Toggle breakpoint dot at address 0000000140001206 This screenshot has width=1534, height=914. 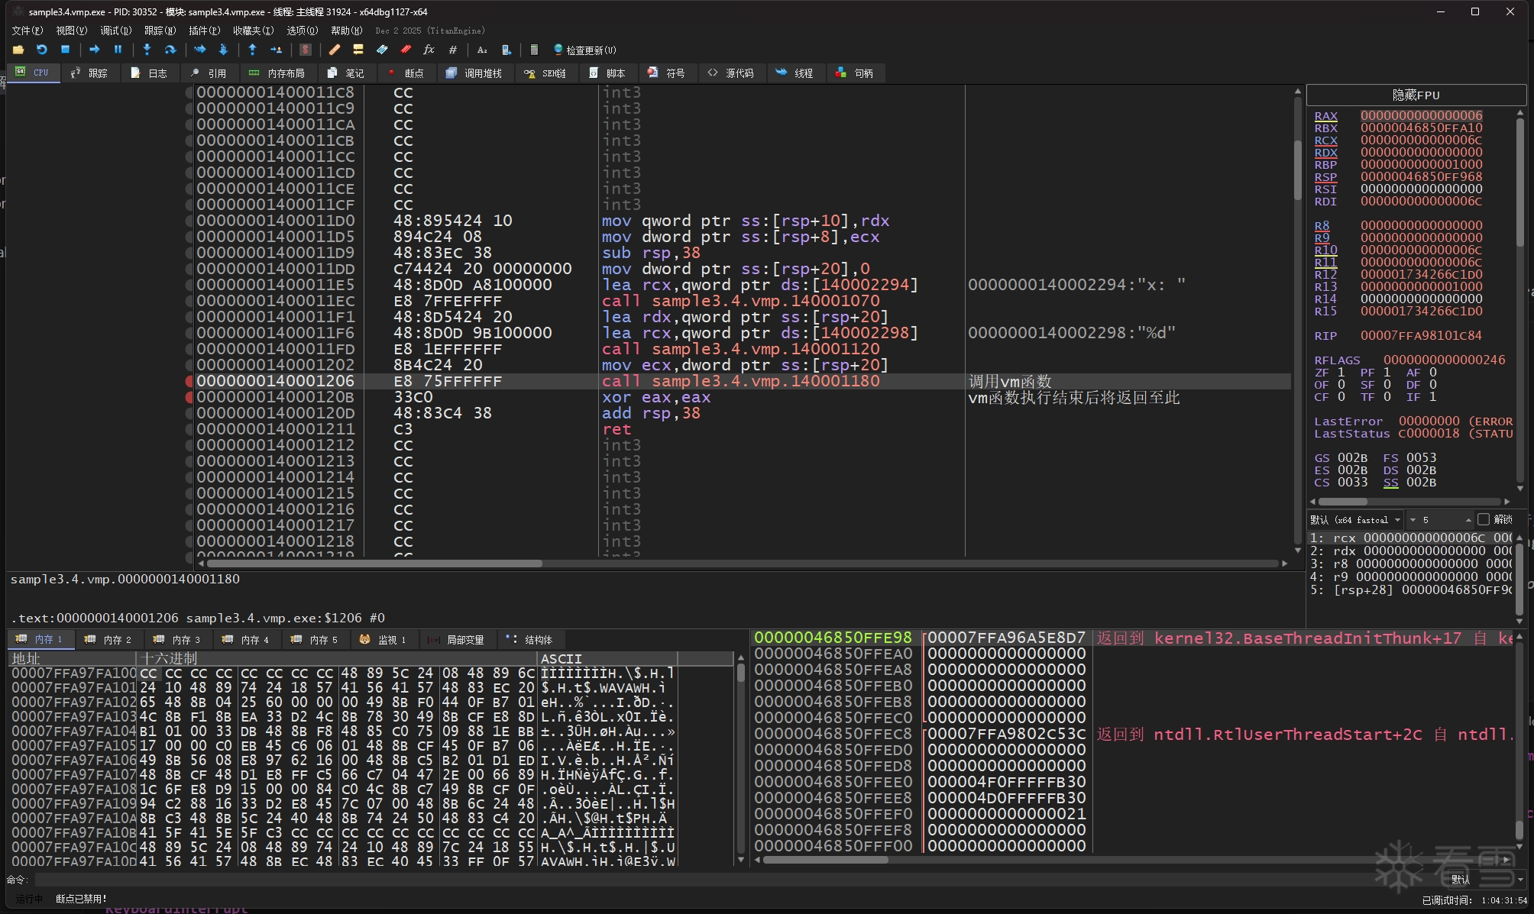point(189,381)
